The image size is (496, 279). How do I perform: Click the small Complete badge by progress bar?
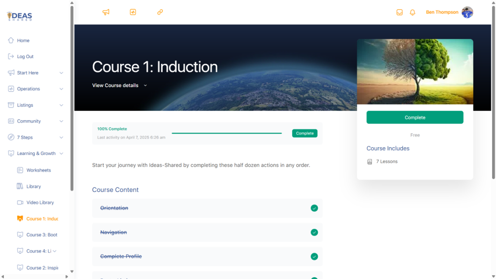click(x=305, y=133)
